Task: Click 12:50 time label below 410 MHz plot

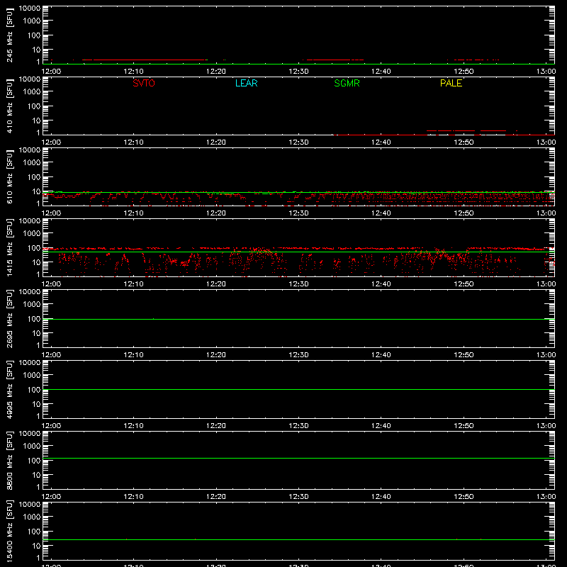Action: click(x=464, y=142)
